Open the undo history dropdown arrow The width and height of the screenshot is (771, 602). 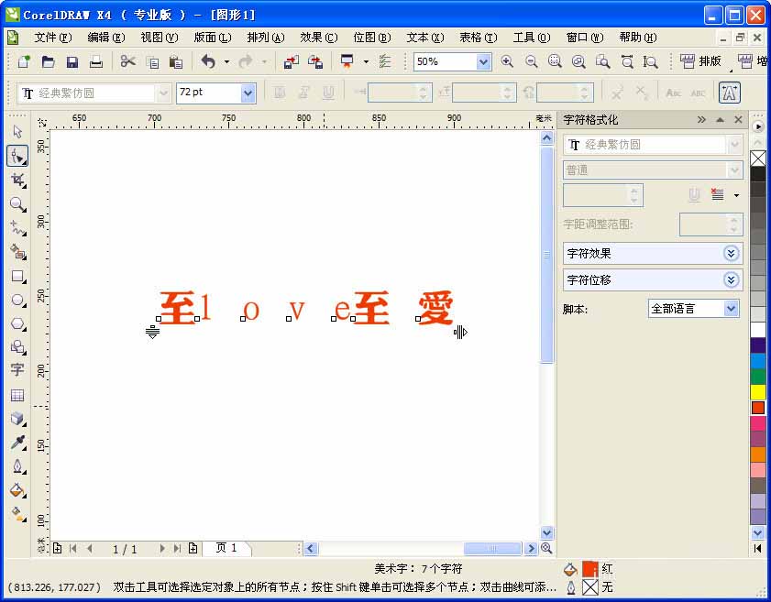point(226,62)
